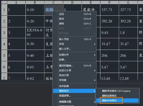Click the cell containing 0-02
This screenshot has width=143, height=106.
[35, 76]
